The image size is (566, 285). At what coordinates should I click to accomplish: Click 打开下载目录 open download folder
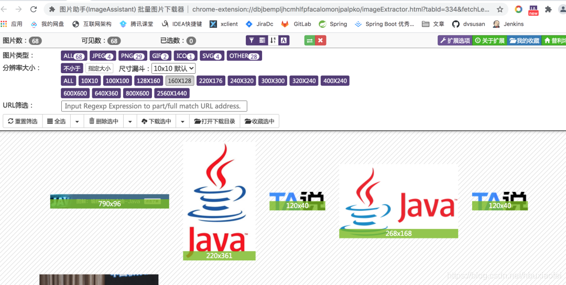coord(215,121)
